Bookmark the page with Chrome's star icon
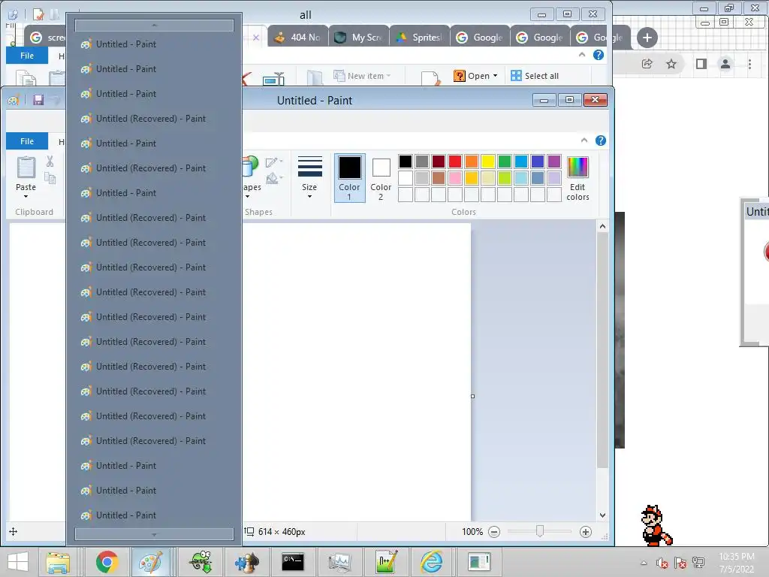 [x=671, y=64]
